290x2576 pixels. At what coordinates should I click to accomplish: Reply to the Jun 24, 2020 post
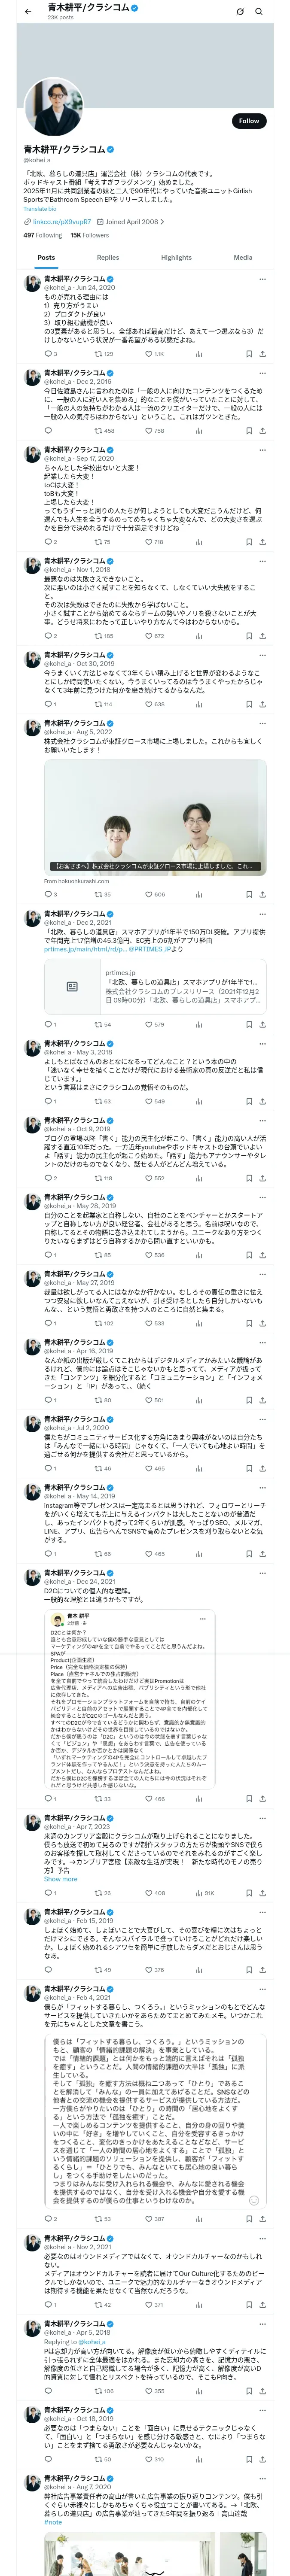pyautogui.click(x=48, y=354)
